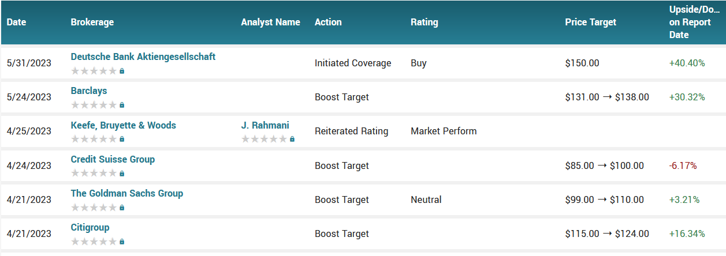Open The Goldman Sachs Group link
Screen dimensions: 726x256
click(127, 193)
